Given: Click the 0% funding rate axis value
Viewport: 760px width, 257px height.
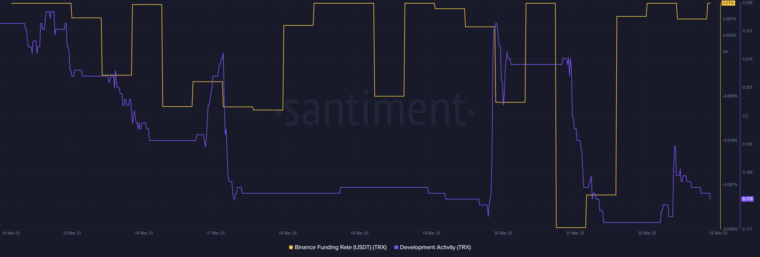Looking at the screenshot, I should pyautogui.click(x=726, y=52).
